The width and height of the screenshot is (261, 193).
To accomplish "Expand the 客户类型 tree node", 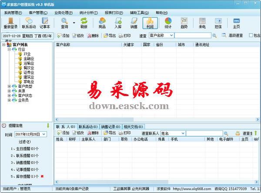I will (9, 86).
